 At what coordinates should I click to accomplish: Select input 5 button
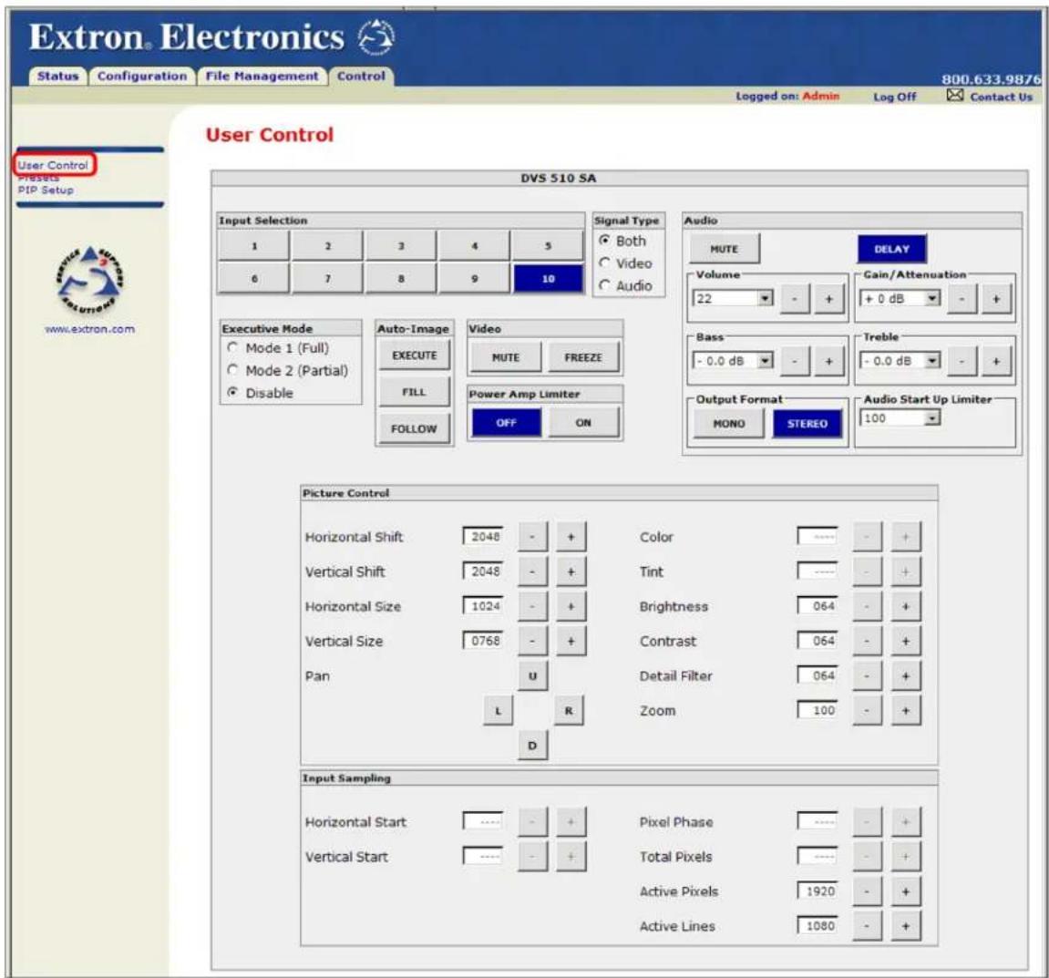point(548,246)
